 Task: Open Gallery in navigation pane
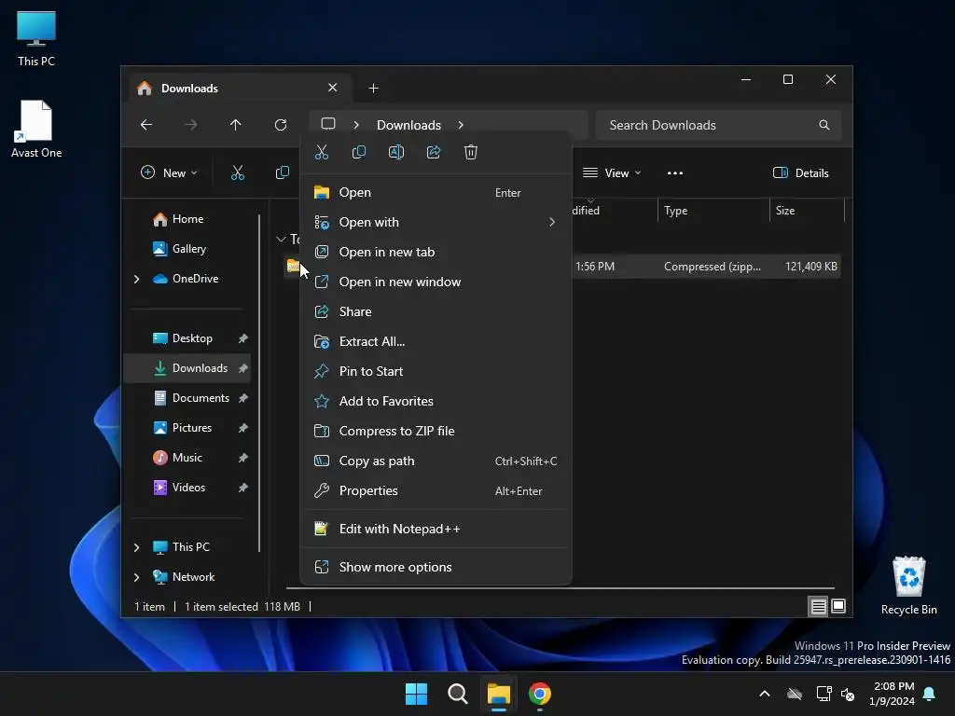click(188, 249)
